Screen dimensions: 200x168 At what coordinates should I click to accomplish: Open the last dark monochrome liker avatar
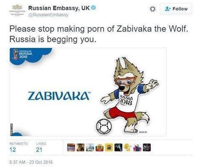[147, 148]
